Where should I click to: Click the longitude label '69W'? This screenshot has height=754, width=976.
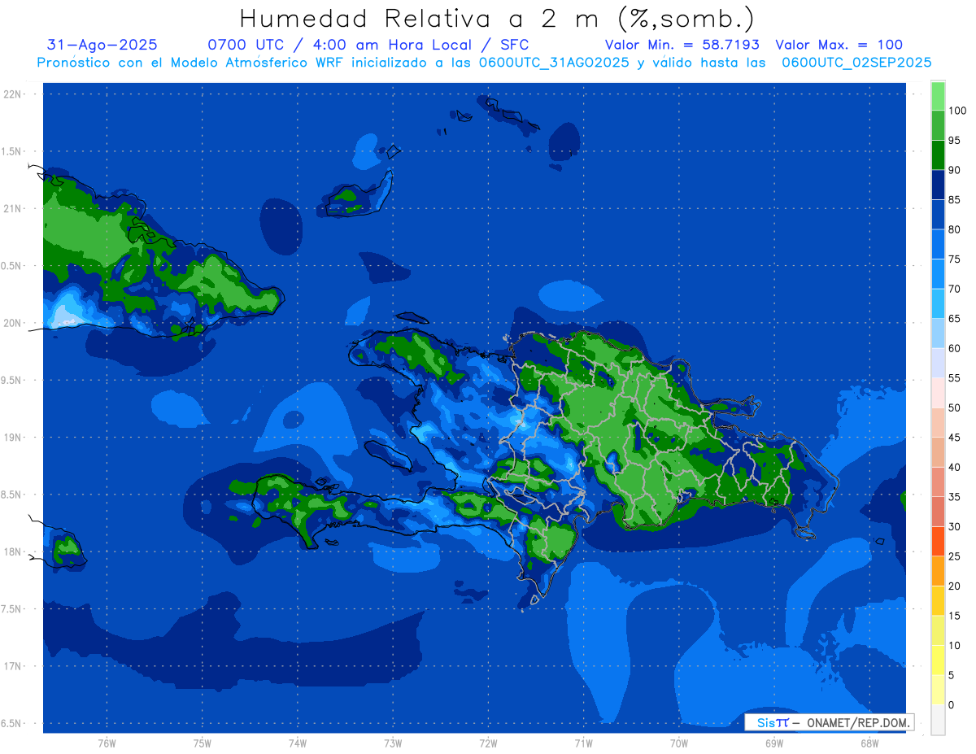tap(774, 743)
